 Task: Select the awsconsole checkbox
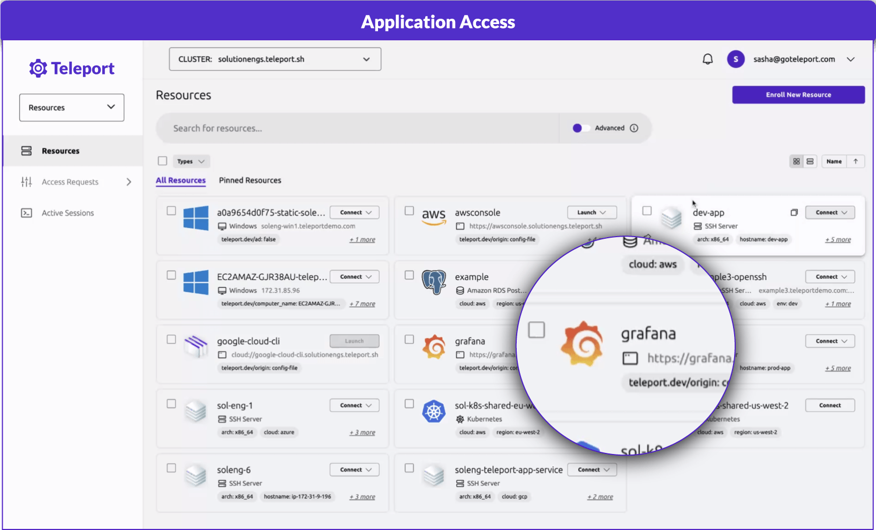(x=409, y=211)
